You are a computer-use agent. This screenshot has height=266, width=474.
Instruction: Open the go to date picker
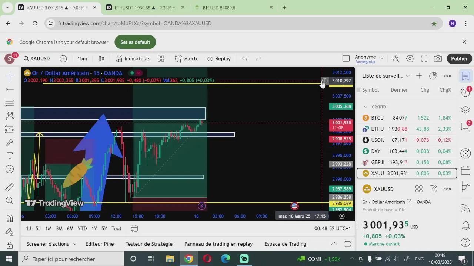click(x=134, y=229)
